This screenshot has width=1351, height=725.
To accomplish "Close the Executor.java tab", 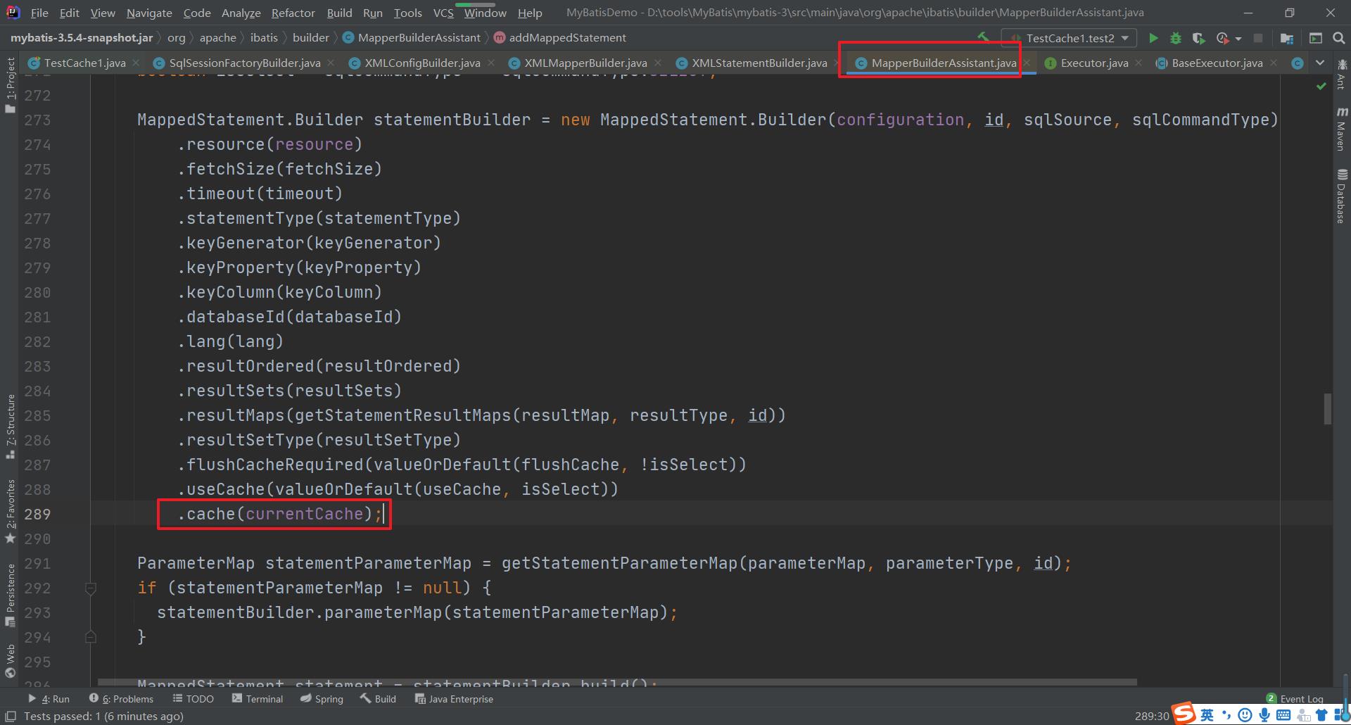I will (1138, 63).
